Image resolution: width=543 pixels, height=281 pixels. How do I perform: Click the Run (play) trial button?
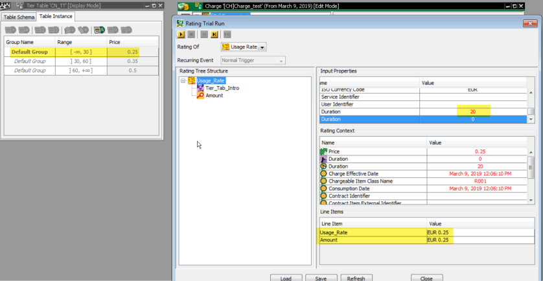point(181,34)
